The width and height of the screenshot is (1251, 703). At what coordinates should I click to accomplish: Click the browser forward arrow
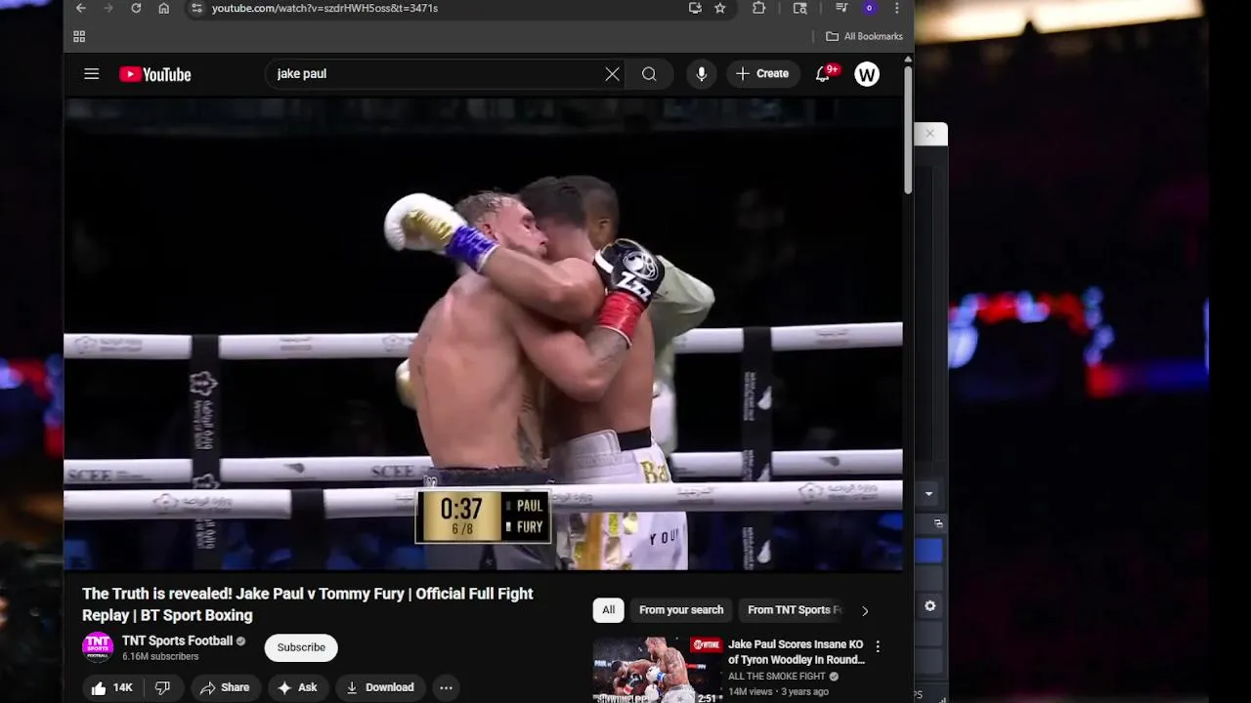[108, 8]
